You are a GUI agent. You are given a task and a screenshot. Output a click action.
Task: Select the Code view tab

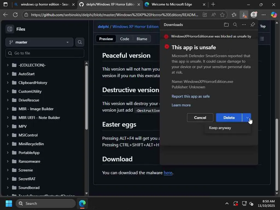pyautogui.click(x=125, y=39)
